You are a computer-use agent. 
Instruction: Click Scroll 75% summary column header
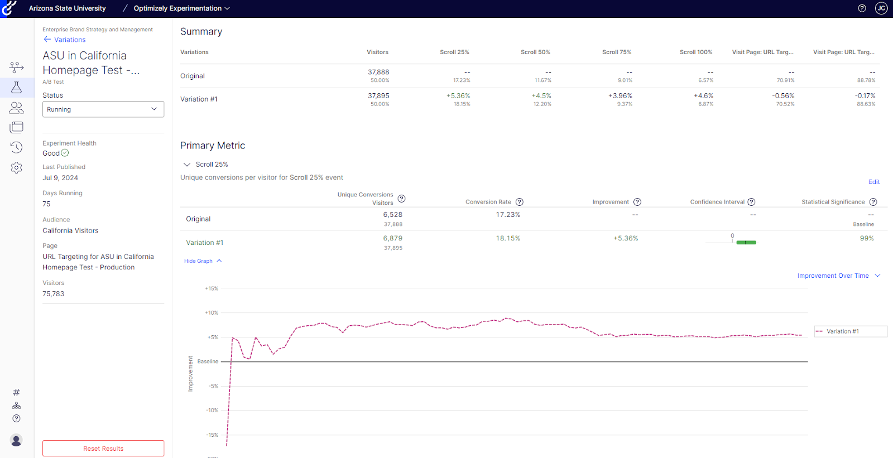tap(617, 52)
